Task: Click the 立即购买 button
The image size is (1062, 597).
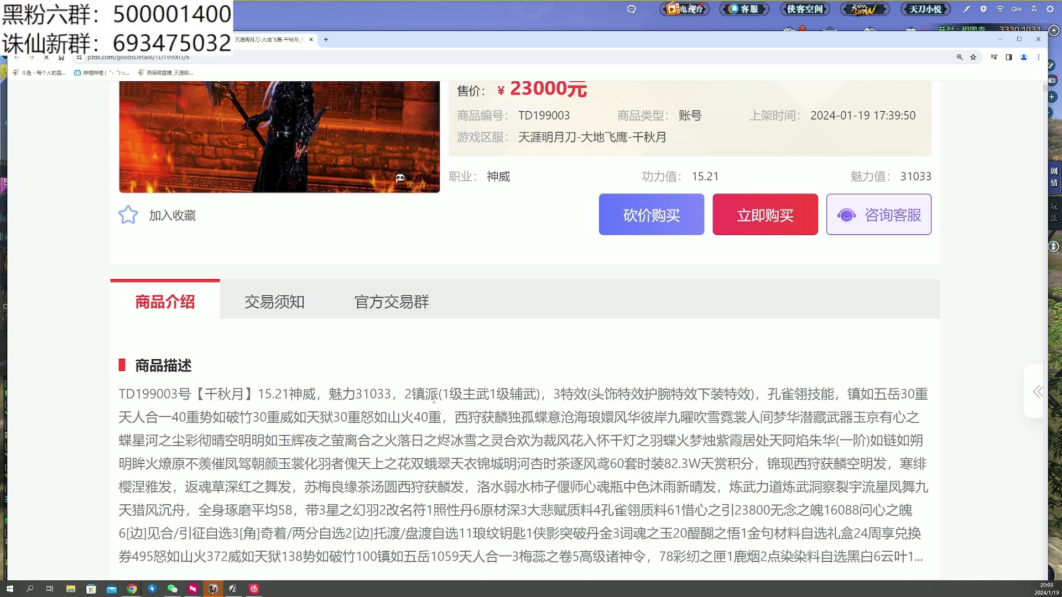Action: click(x=765, y=214)
